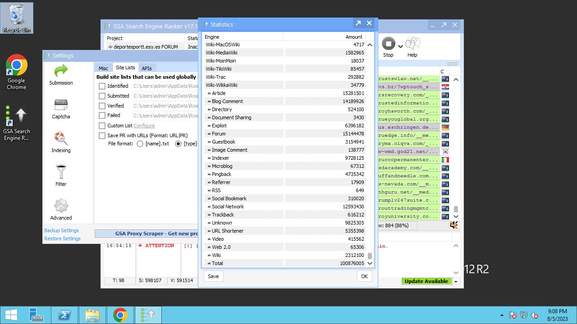Open the Indexing settings section
The height and width of the screenshot is (324, 577).
pyautogui.click(x=61, y=142)
